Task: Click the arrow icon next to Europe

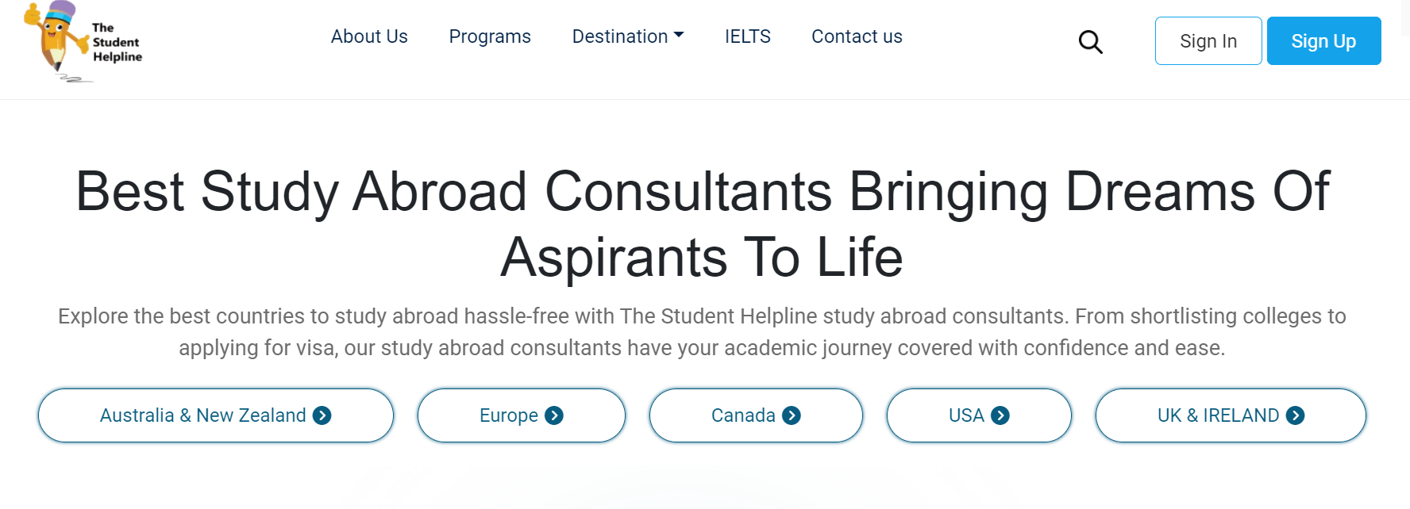Action: click(554, 415)
